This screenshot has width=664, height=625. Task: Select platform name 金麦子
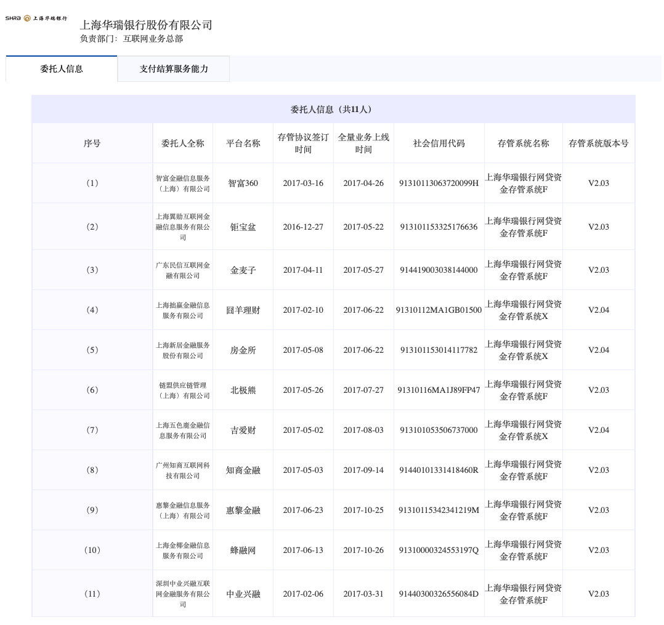(243, 270)
